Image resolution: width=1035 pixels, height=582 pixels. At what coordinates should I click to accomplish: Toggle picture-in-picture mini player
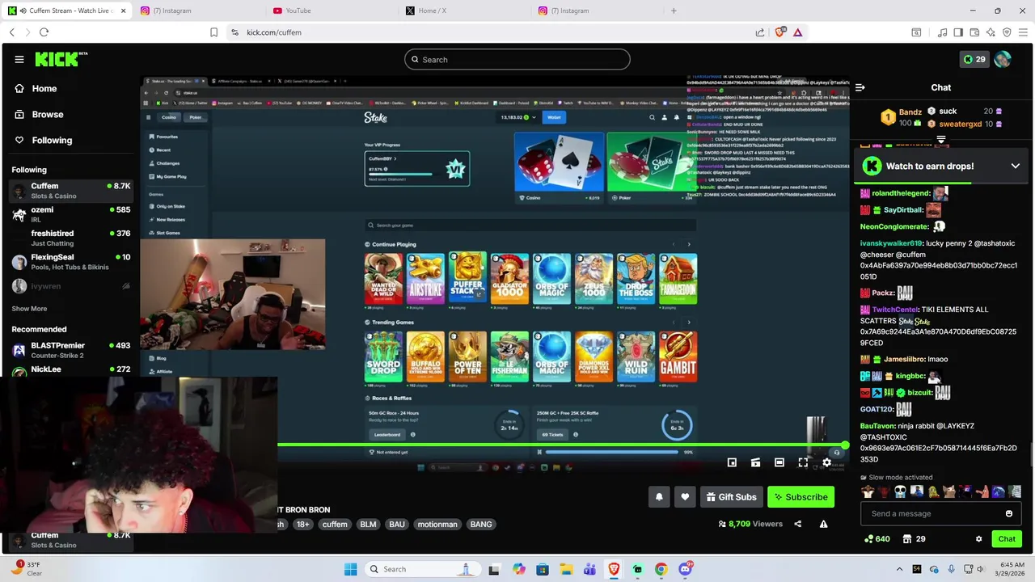tap(732, 462)
